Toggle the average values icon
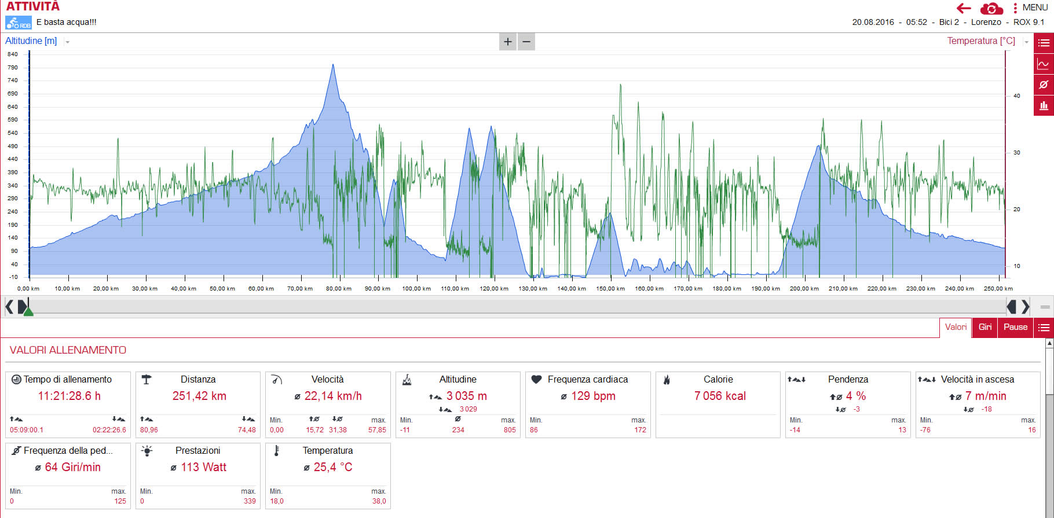 (x=1044, y=85)
